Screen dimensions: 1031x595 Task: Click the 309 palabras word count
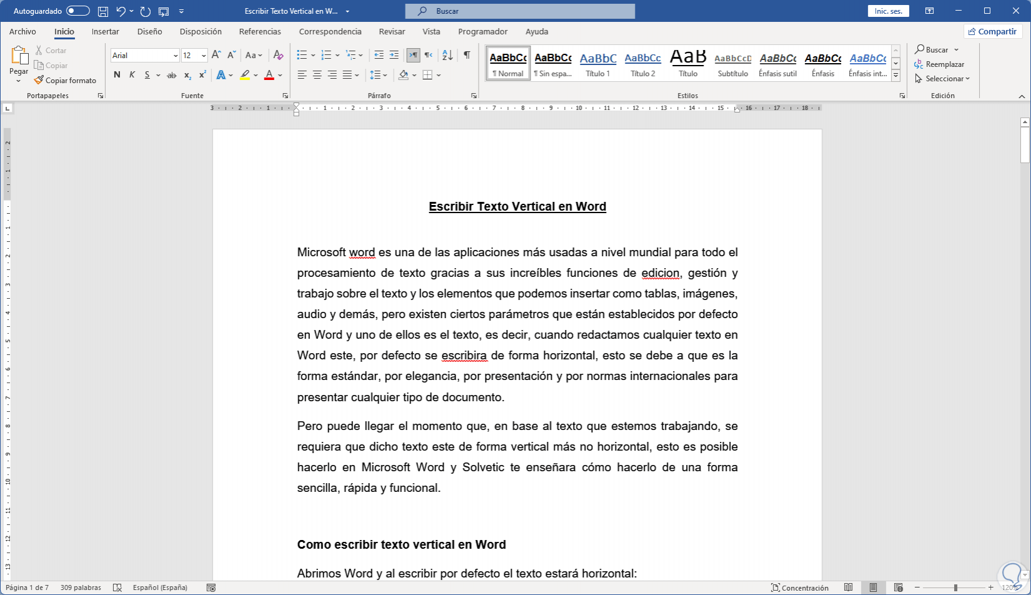[x=81, y=587]
